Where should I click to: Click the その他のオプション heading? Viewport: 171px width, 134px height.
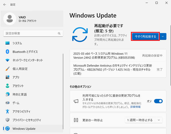(x=81, y=87)
